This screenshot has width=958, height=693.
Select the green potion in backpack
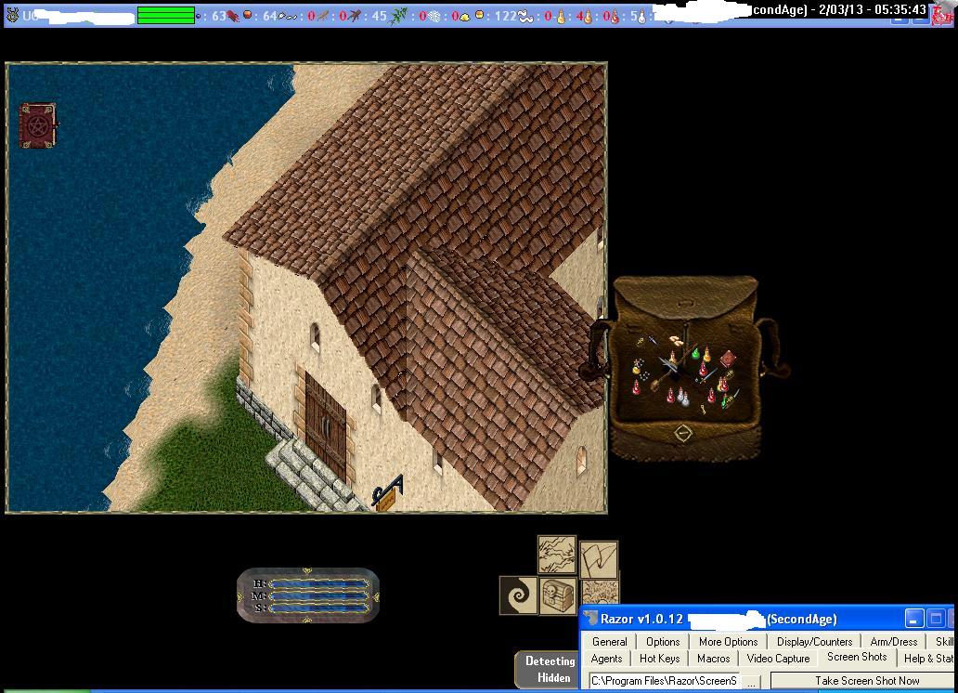pyautogui.click(x=693, y=355)
